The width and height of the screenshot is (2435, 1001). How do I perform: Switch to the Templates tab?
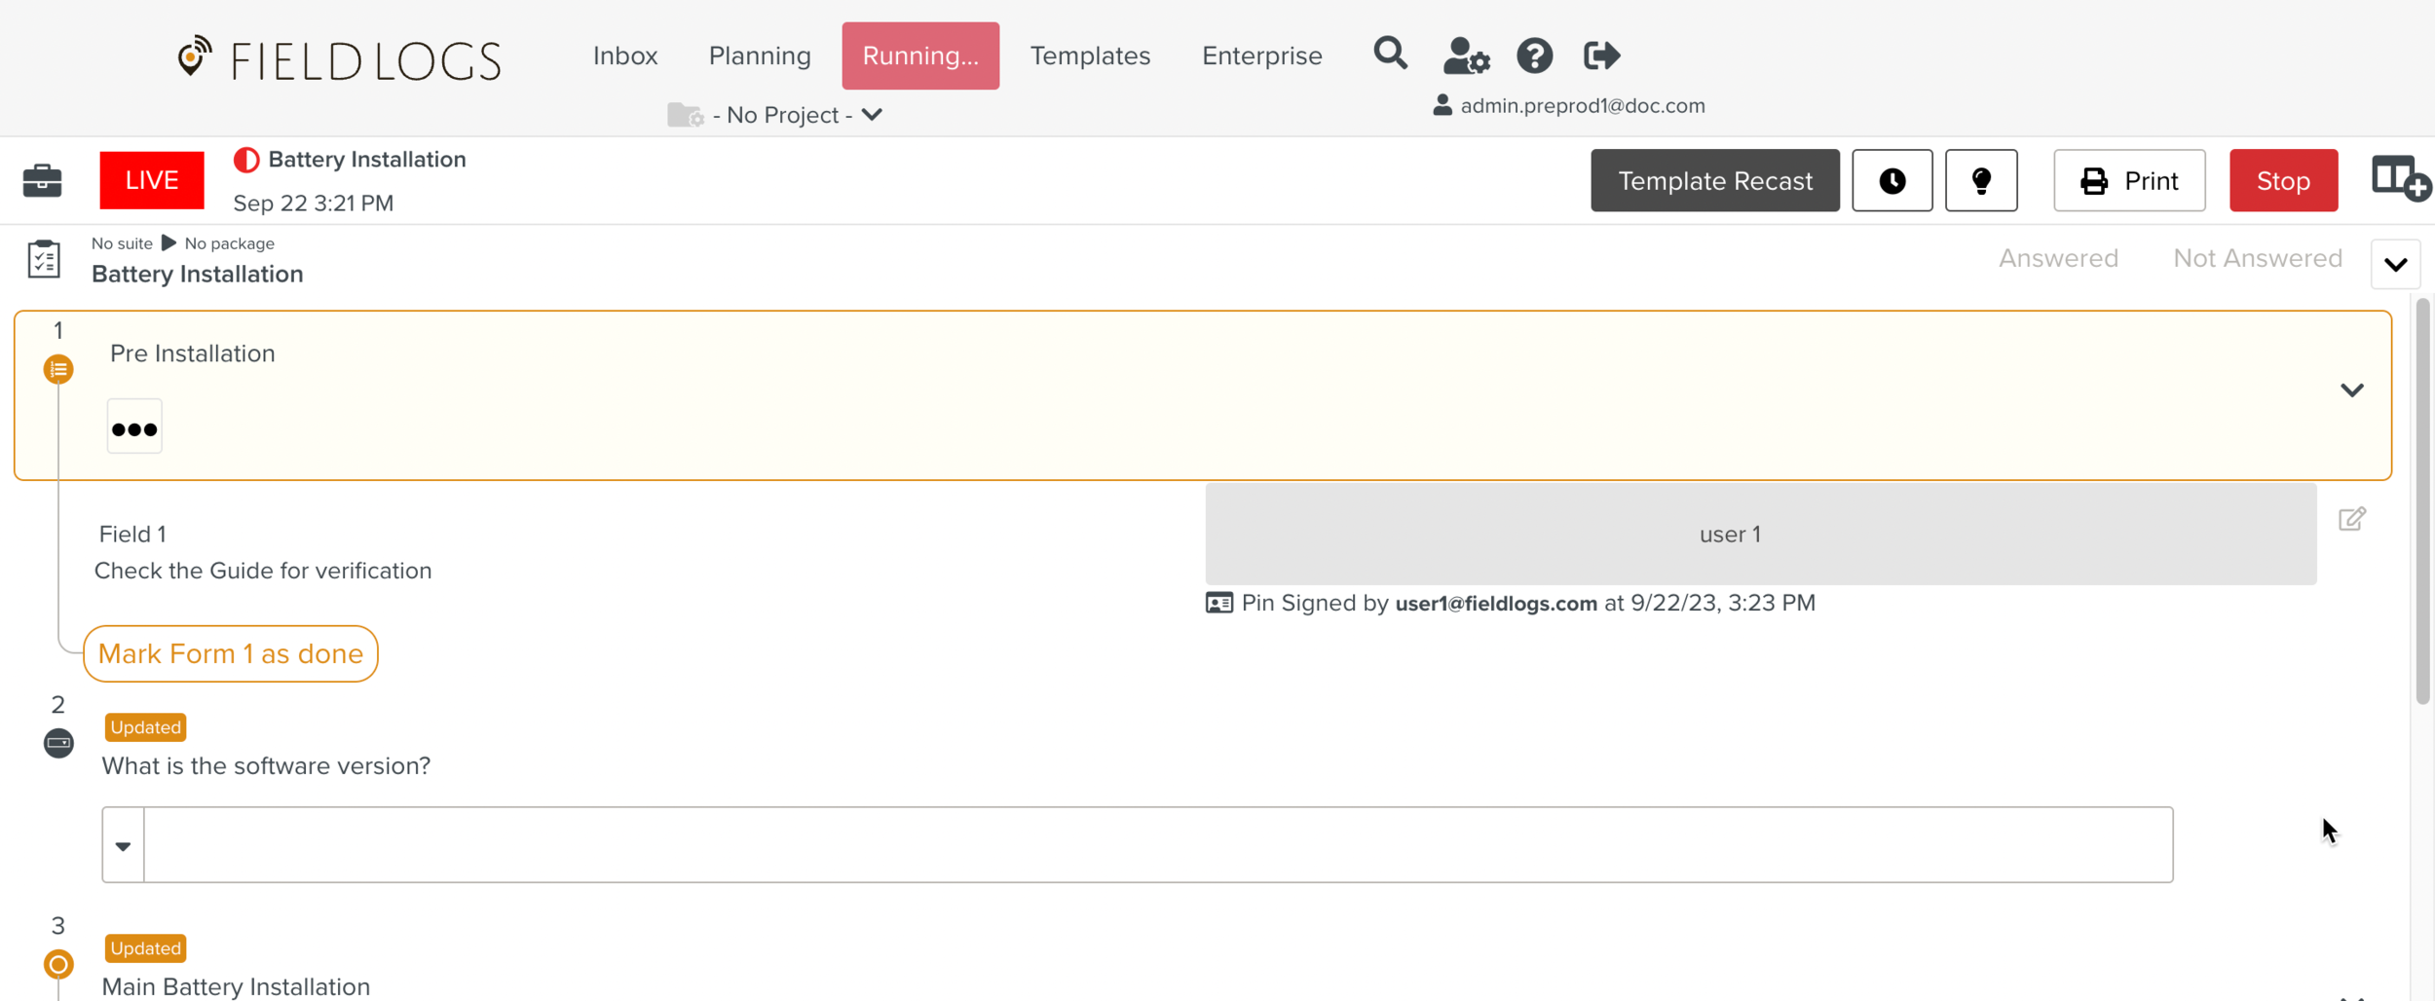1090,56
